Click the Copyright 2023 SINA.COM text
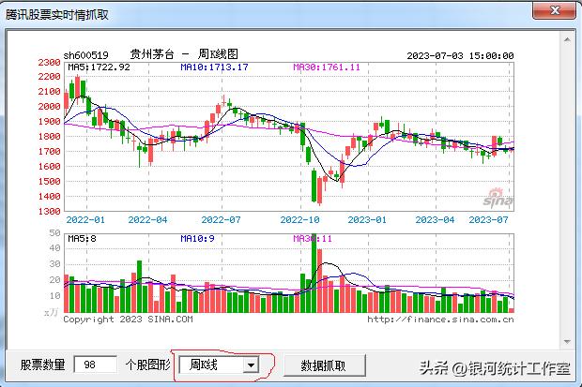 (128, 320)
